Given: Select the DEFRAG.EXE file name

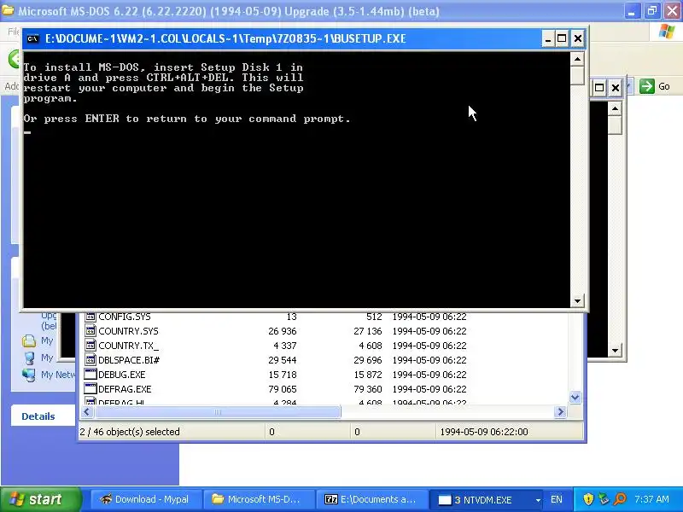Looking at the screenshot, I should 125,389.
